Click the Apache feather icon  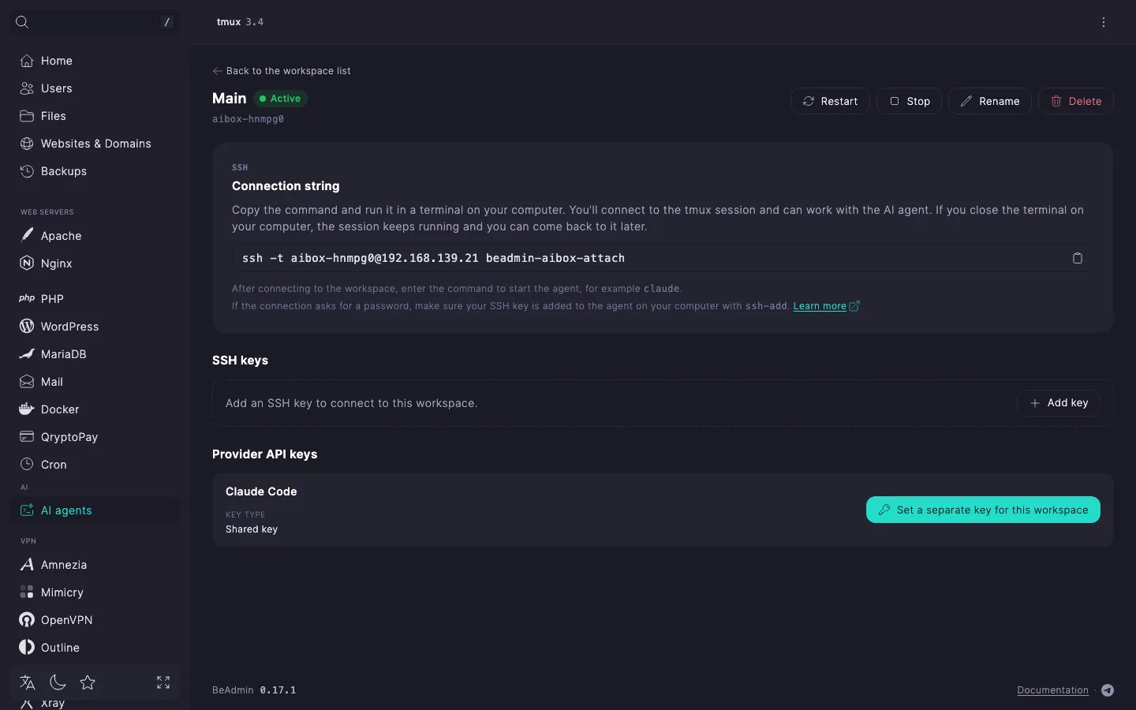point(27,235)
